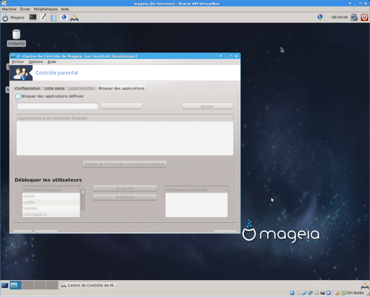Open the Fichier menu in Control Center
Image resolution: width=370 pixels, height=297 pixels.
tap(18, 62)
